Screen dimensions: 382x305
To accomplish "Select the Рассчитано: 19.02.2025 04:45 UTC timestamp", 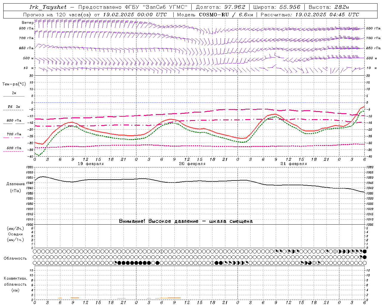I will (310, 15).
